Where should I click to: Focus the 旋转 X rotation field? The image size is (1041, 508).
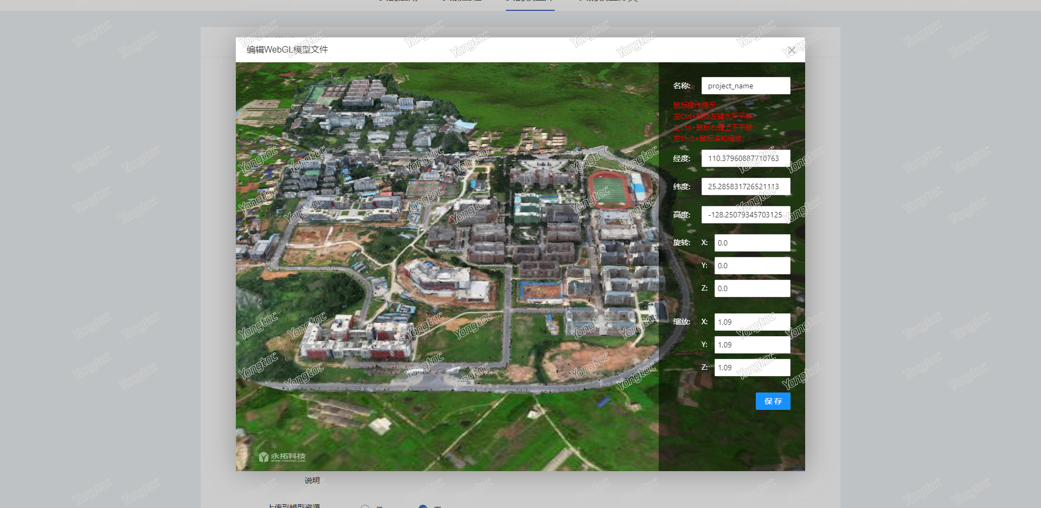click(752, 243)
